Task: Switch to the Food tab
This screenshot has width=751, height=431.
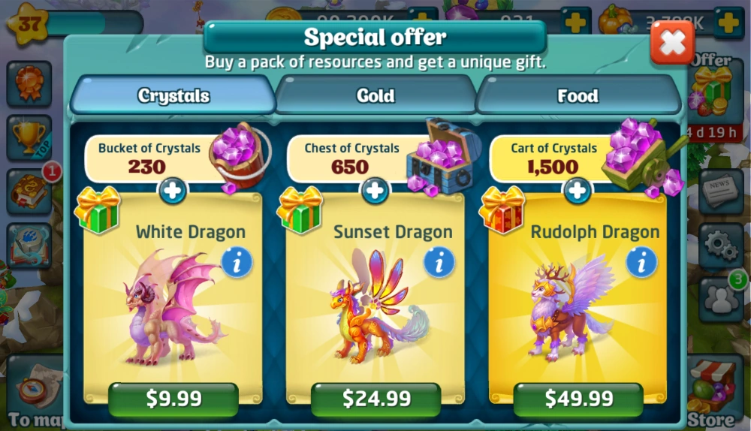Action: click(x=578, y=95)
